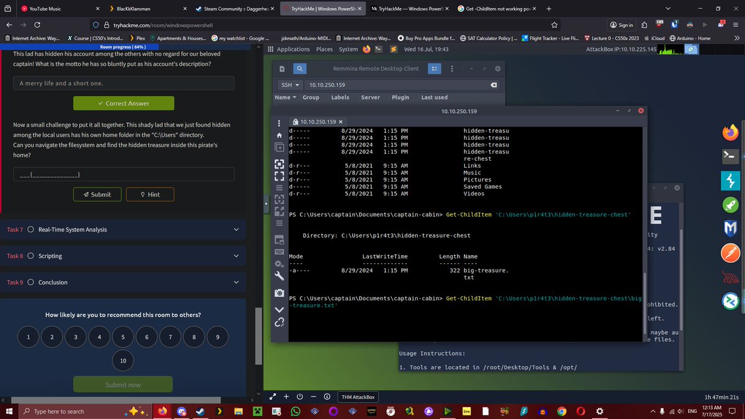
Task: Click the AttackBox info icon
Action: (x=327, y=397)
